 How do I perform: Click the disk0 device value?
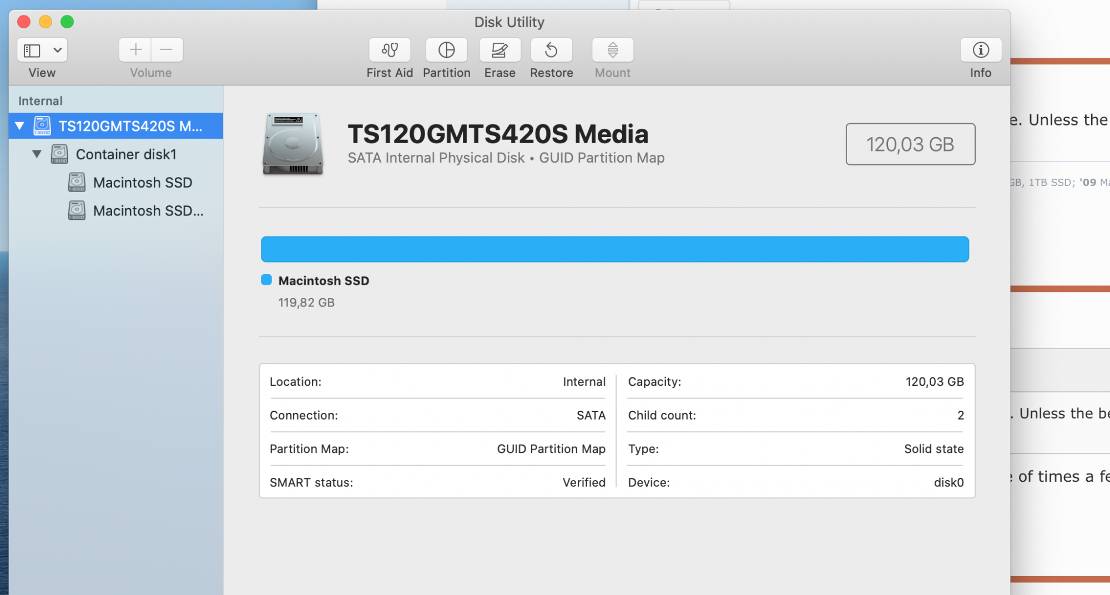tap(949, 482)
